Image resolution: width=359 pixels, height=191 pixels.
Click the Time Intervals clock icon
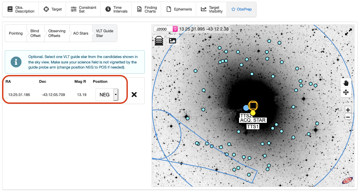(x=108, y=9)
